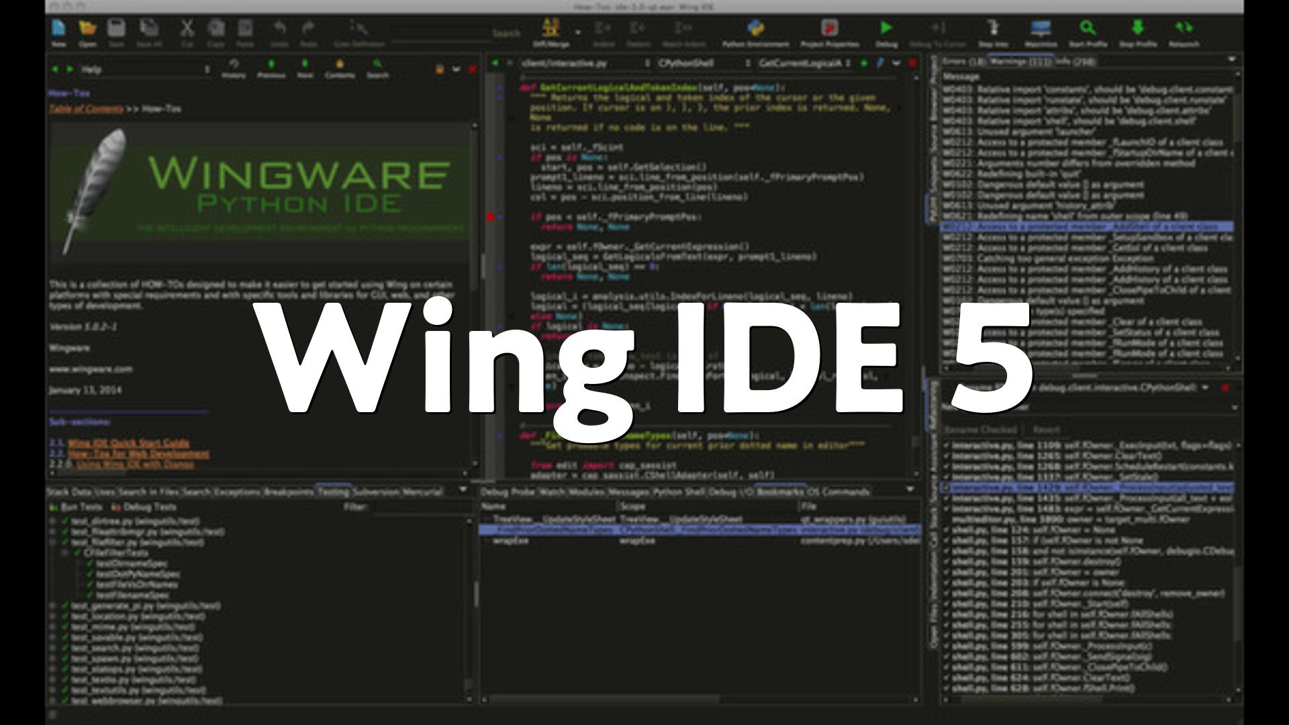Click the Start Profile magnifier icon
This screenshot has width=1289, height=725.
point(1088,28)
